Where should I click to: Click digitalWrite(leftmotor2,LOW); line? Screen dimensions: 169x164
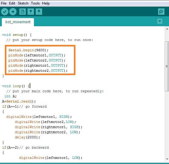click(45, 122)
